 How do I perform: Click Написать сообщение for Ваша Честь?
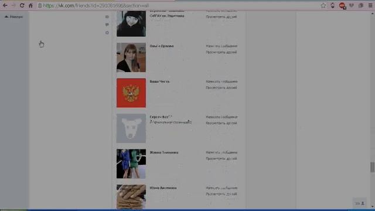(221, 81)
